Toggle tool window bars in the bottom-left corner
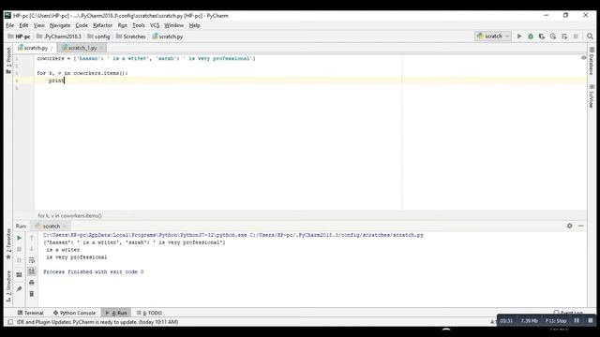 click(10, 322)
